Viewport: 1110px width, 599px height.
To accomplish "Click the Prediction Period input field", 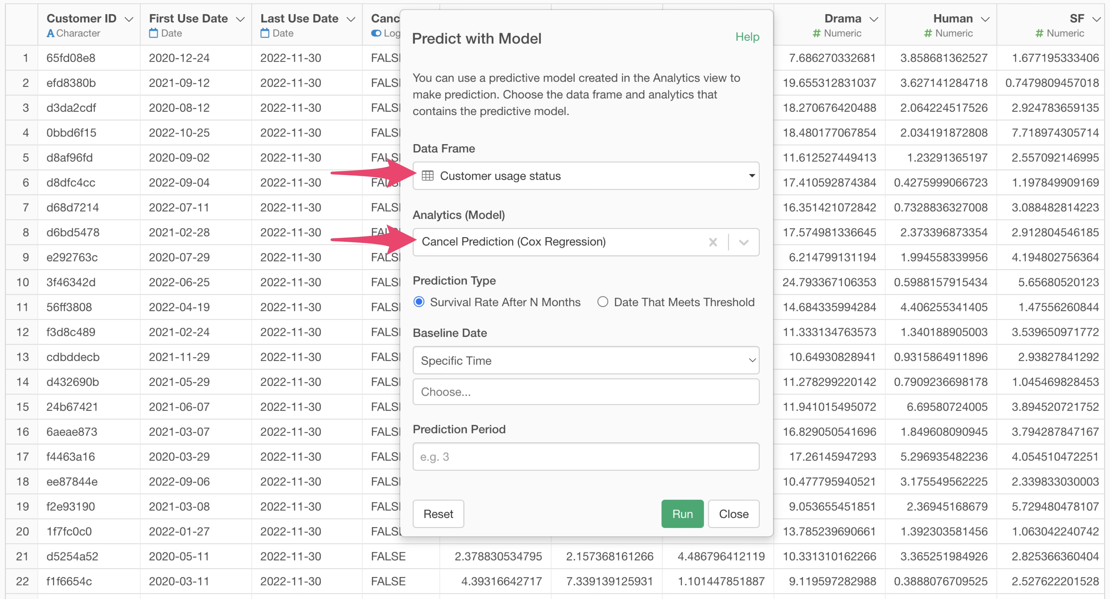I will [586, 456].
